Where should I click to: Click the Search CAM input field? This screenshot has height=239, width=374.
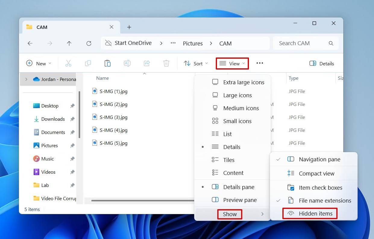(301, 43)
